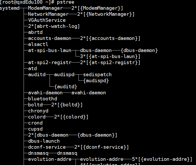The image size is (196, 165).
Task: Select the VGAuthService process entry
Action: point(47,20)
